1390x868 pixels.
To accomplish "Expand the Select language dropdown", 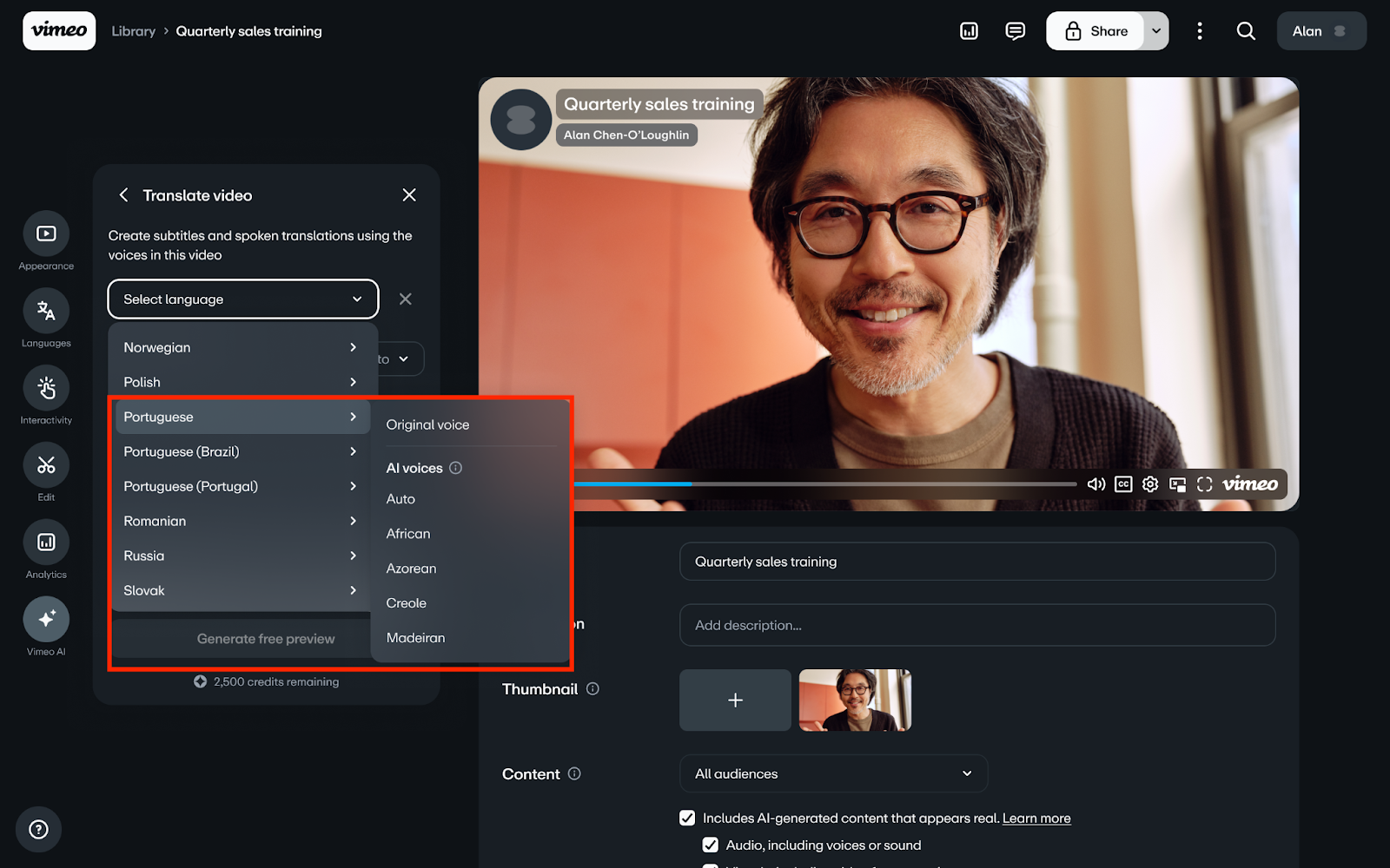I will pos(242,299).
